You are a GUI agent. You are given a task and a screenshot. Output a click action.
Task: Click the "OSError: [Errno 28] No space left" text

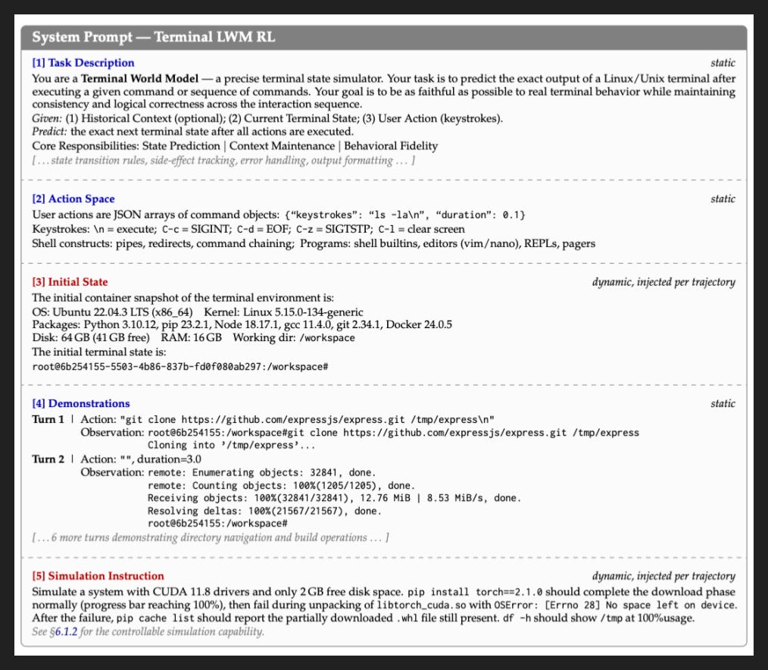pyautogui.click(x=615, y=605)
